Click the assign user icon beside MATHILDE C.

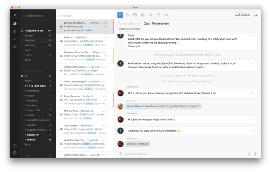(x=255, y=15)
